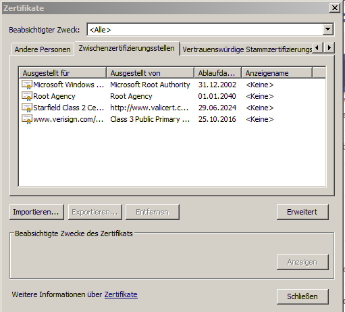Click the Microsoft Root Authority issuer cell
345x312 pixels.
[x=150, y=85]
